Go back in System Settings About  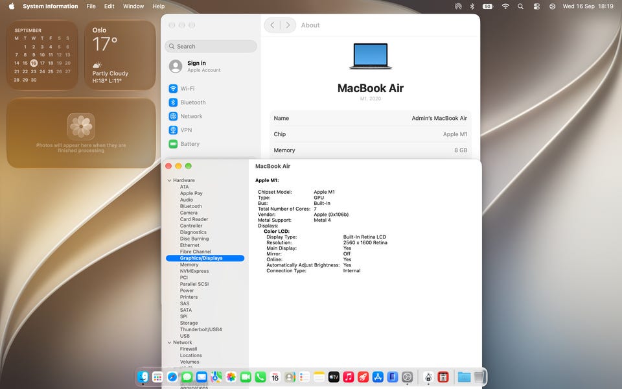(272, 25)
